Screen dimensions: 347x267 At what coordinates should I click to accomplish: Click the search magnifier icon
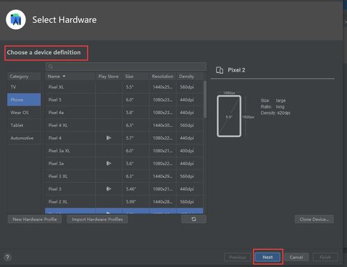51,67
